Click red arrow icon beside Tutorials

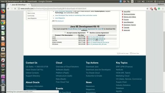click(122, 28)
